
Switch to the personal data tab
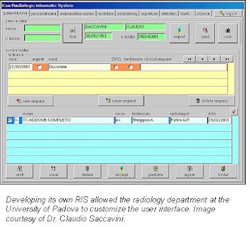pos(44,14)
